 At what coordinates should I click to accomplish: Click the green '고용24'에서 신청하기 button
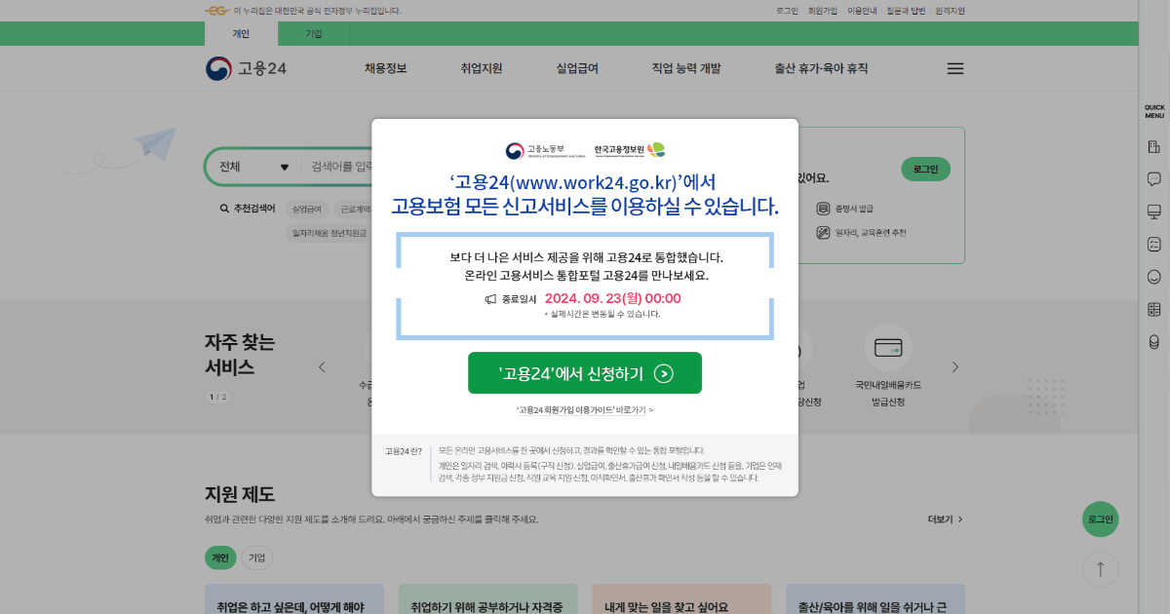(x=585, y=372)
